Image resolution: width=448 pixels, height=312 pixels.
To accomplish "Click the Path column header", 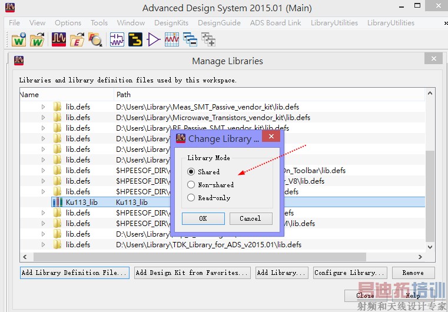I will (x=270, y=95).
